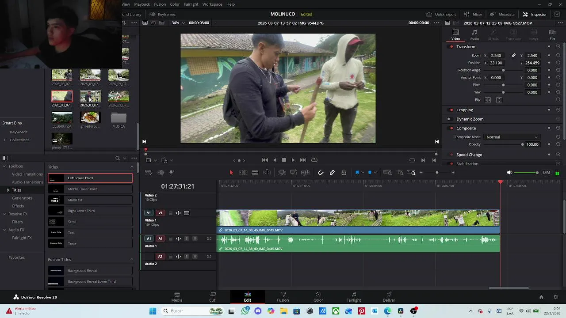Image resolution: width=566 pixels, height=318 pixels.
Task: Click the Overwrite Clip toolbar icon
Action: pos(293,173)
